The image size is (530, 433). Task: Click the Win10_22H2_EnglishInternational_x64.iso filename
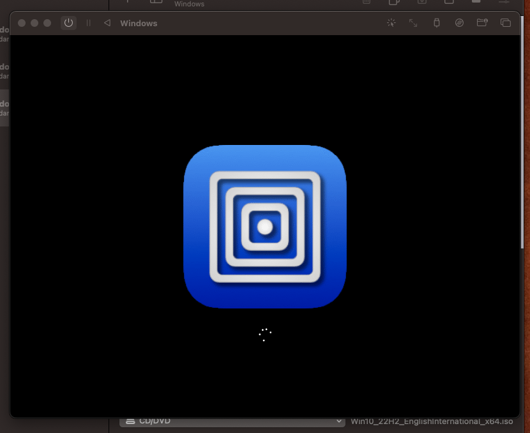[x=432, y=422]
